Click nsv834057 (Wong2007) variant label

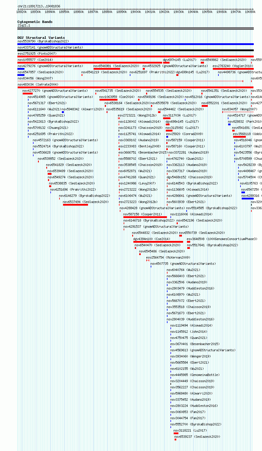click(240, 109)
